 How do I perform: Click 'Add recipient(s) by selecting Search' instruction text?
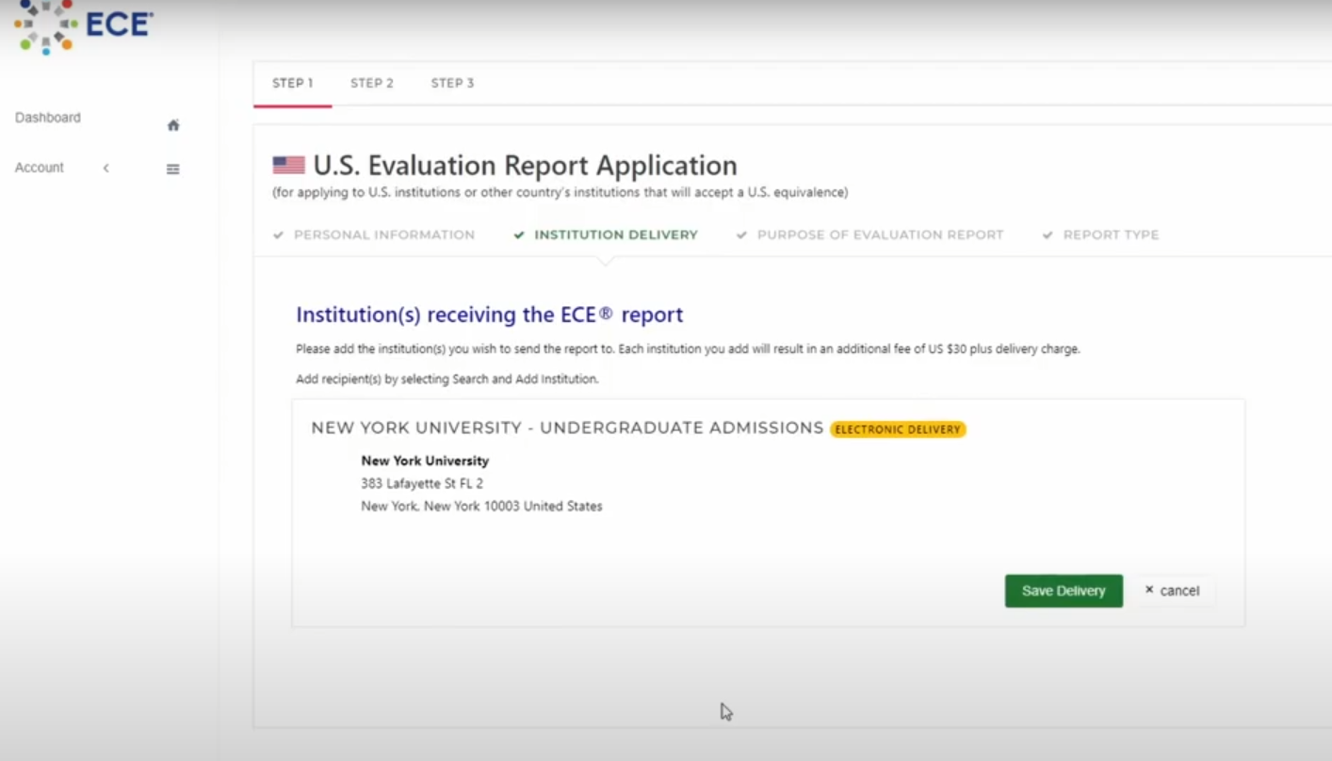tap(447, 380)
